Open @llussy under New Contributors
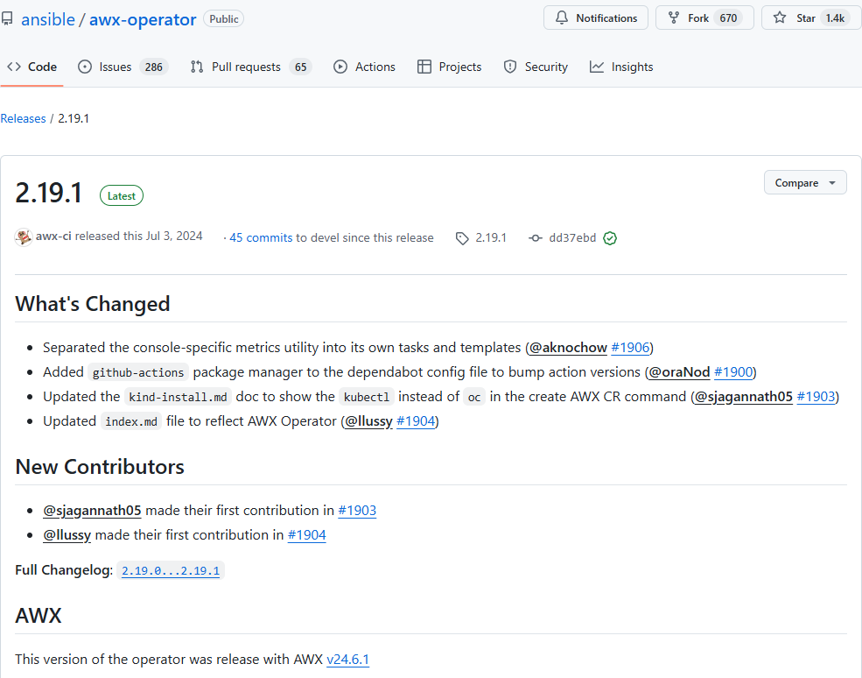Screen dimensions: 862x678 point(67,535)
